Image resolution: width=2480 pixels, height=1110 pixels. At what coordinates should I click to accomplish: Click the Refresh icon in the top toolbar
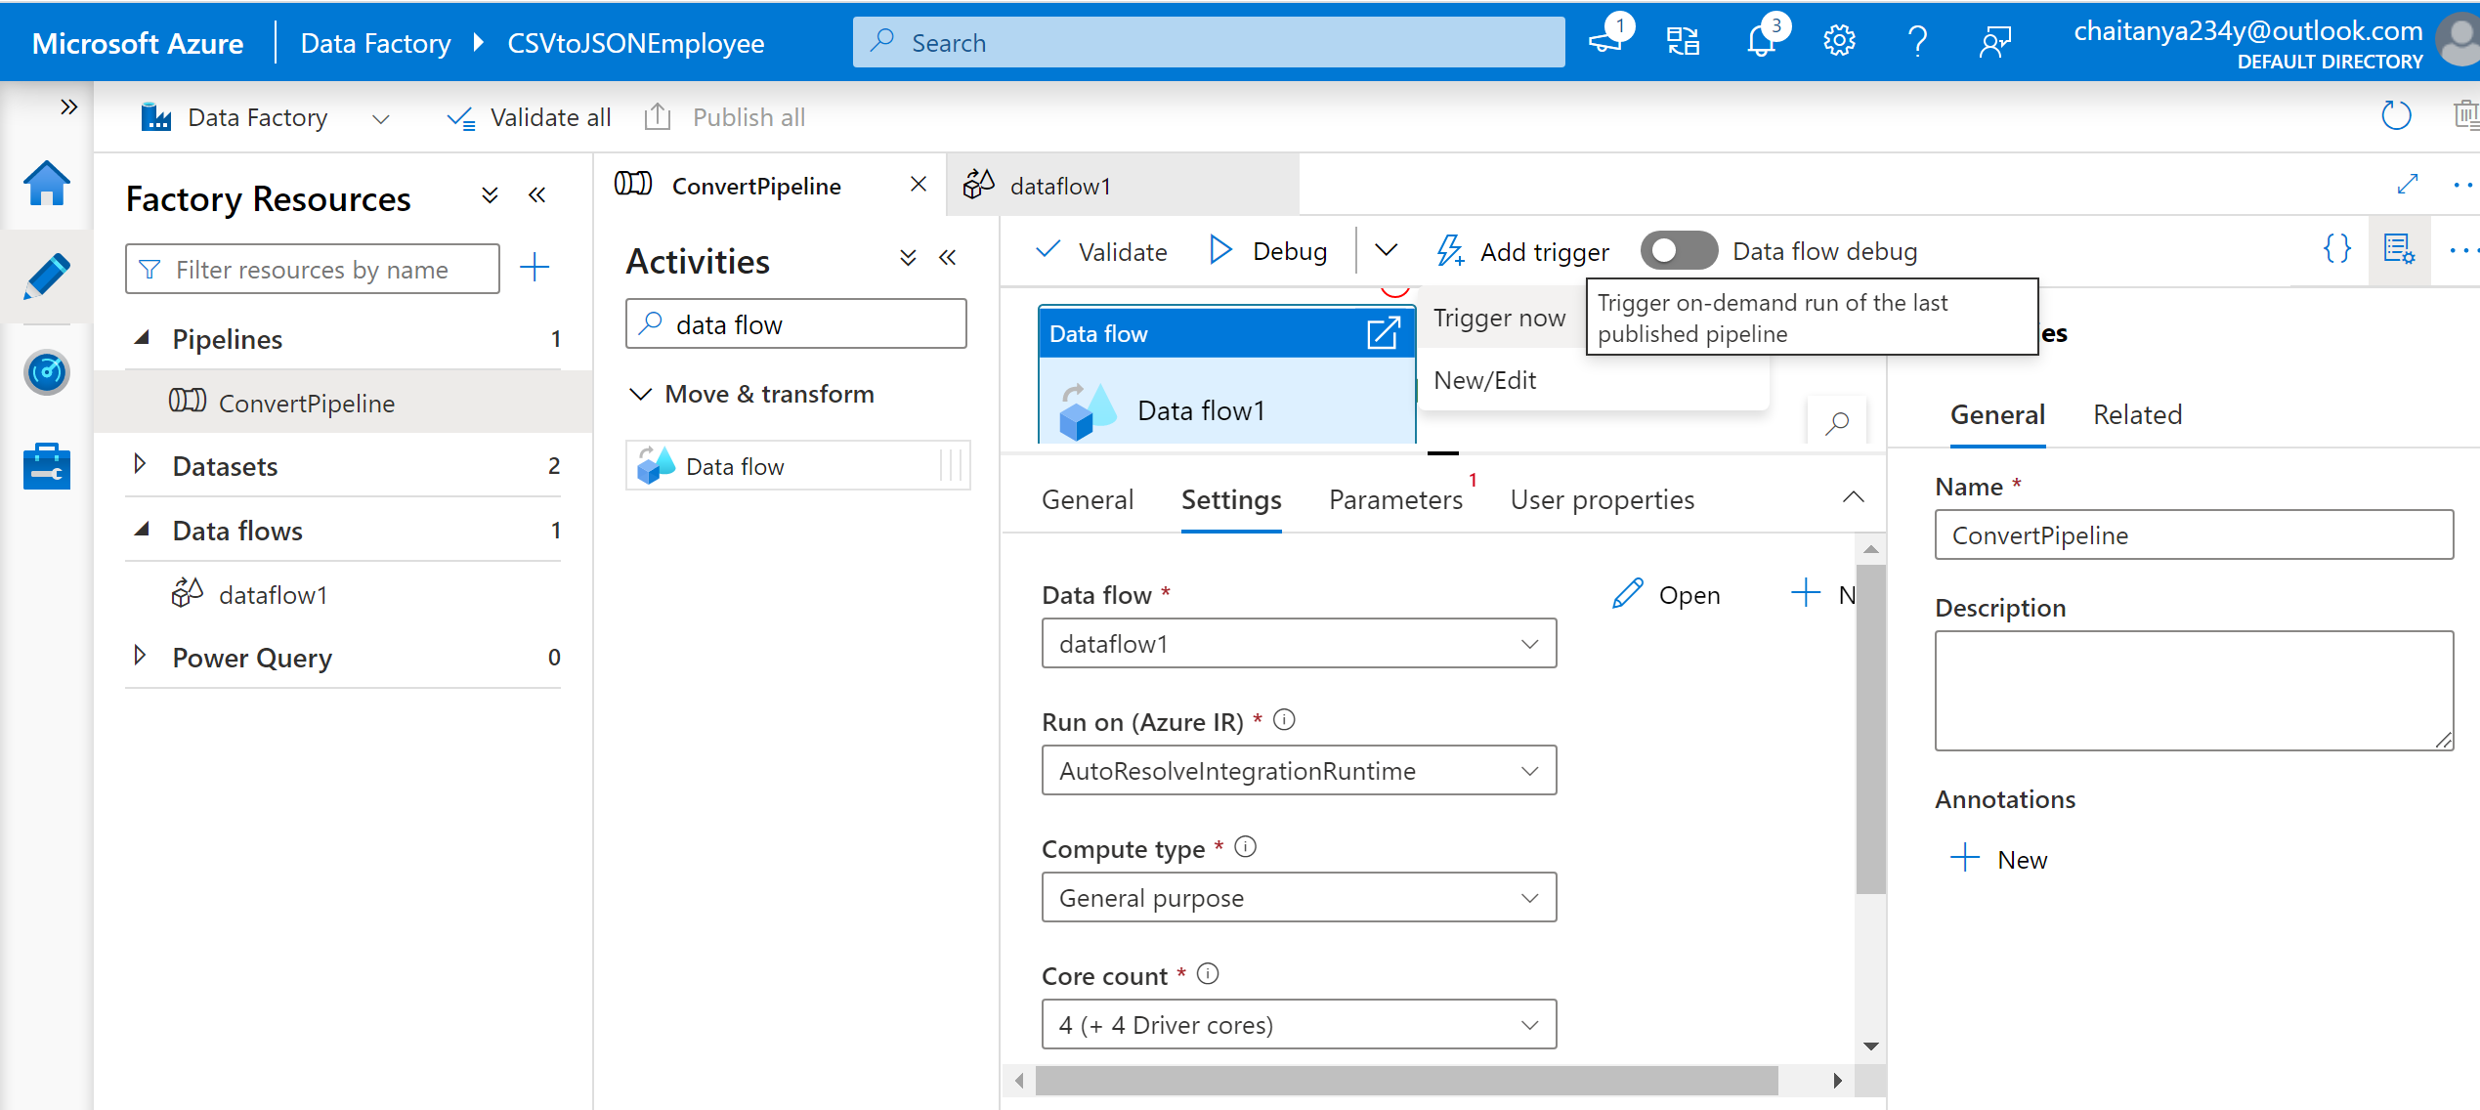tap(2396, 115)
